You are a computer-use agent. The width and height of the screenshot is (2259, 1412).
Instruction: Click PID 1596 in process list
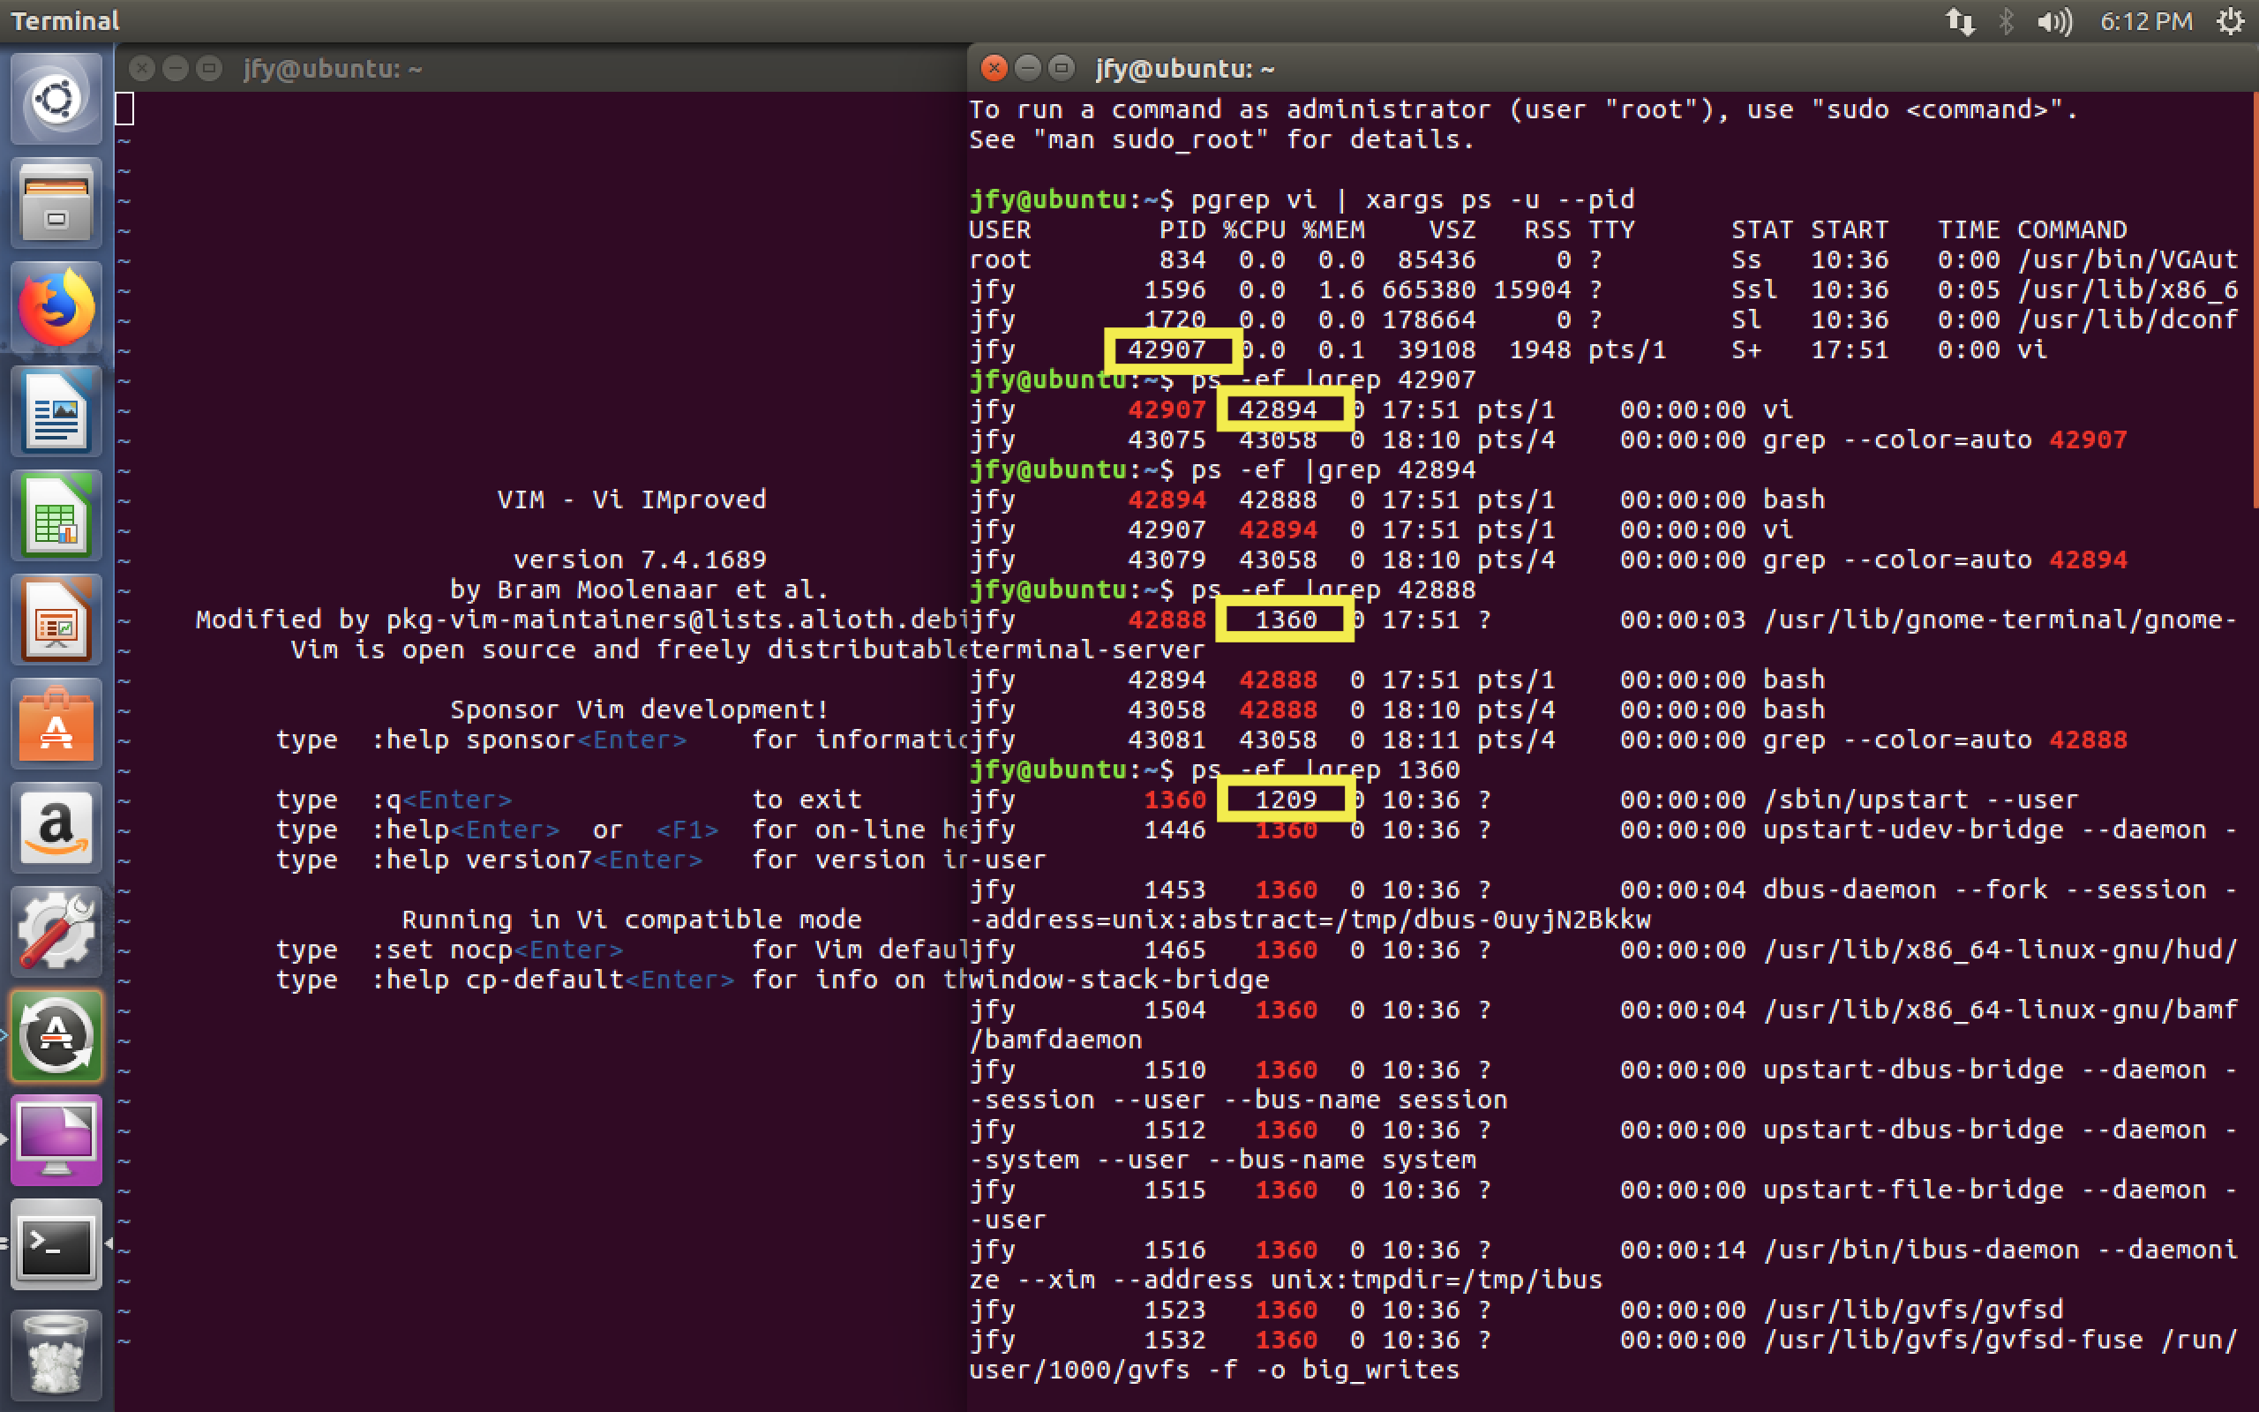point(1175,290)
